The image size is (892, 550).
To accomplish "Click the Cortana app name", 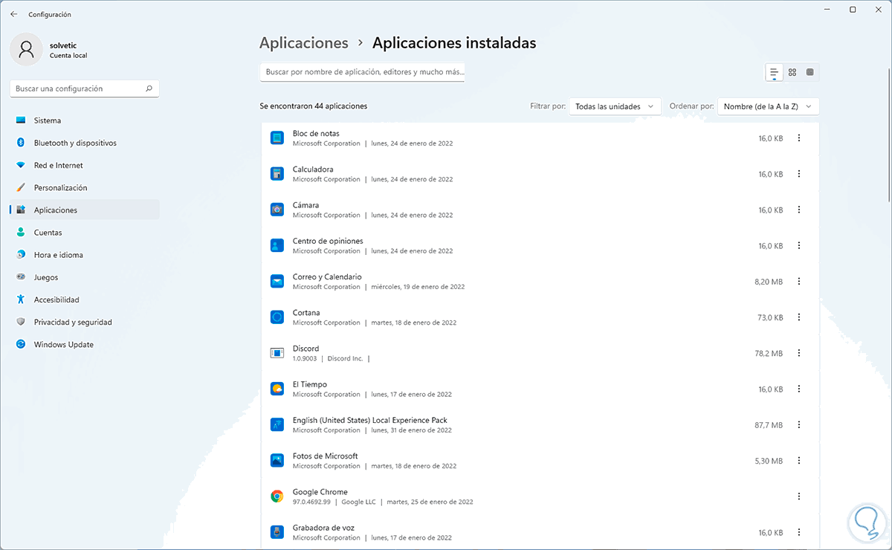I will (306, 313).
